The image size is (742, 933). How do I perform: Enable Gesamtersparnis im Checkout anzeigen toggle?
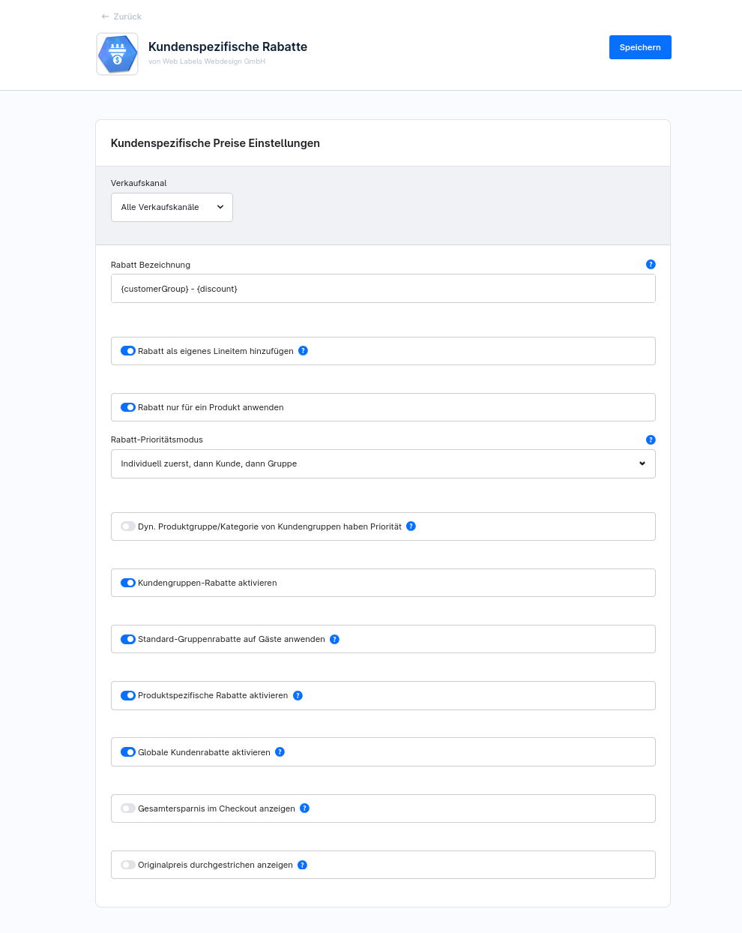tap(128, 808)
